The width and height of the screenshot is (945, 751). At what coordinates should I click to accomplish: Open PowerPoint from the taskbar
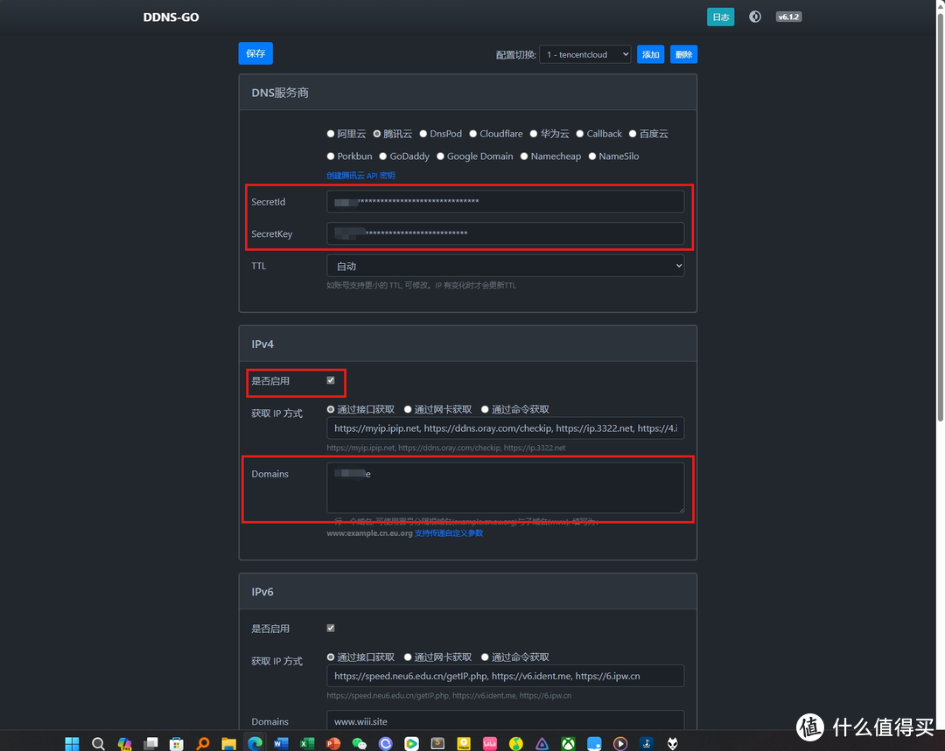[x=333, y=743]
